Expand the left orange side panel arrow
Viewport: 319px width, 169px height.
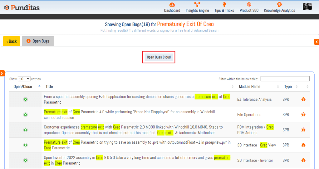pyautogui.click(x=2, y=73)
